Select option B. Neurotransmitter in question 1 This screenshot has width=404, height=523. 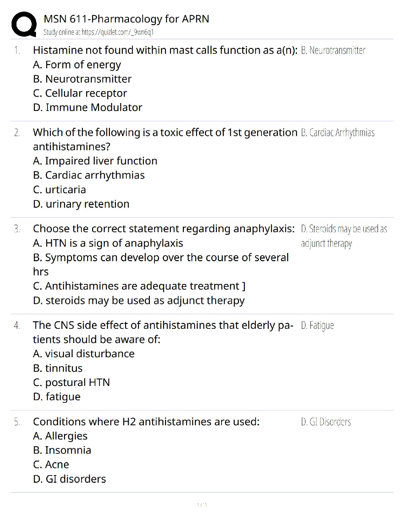82,79
